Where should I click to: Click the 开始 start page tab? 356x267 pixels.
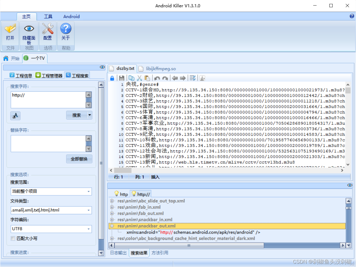pos(11,58)
